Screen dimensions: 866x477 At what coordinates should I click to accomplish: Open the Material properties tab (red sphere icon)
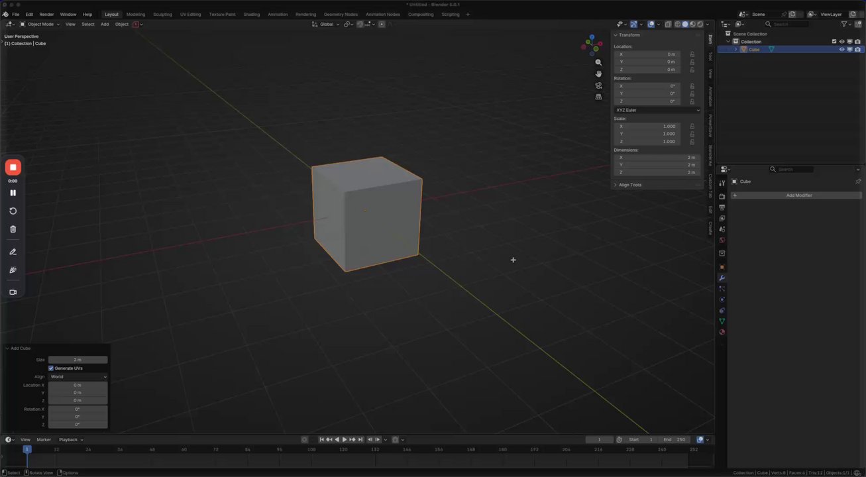[x=722, y=332]
